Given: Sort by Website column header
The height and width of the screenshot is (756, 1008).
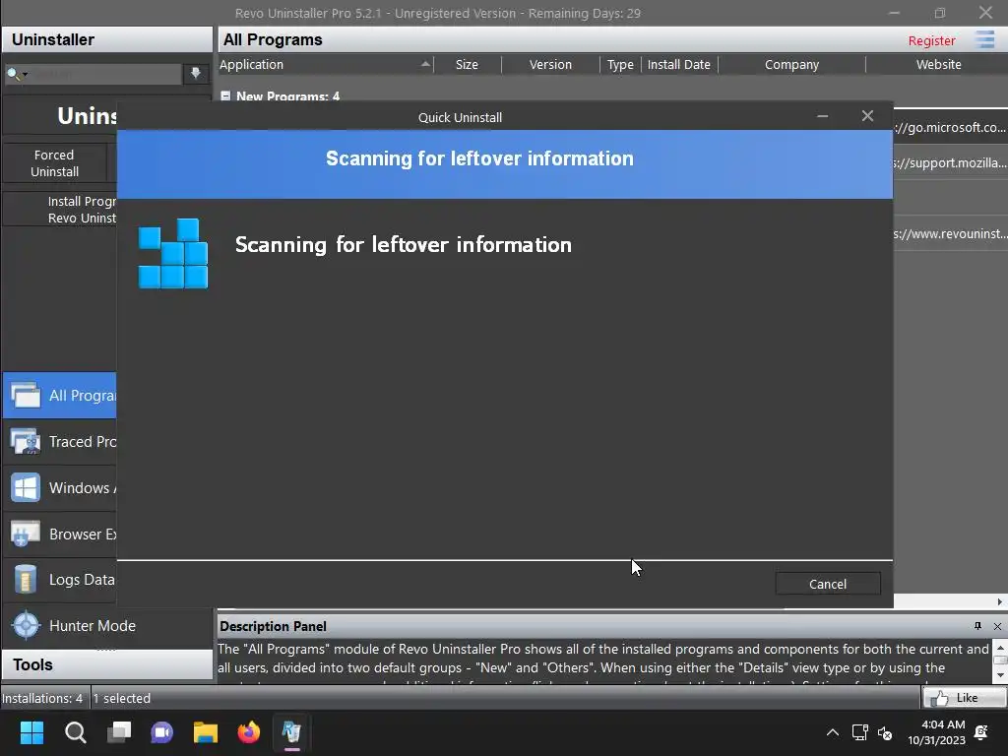Looking at the screenshot, I should 938,64.
